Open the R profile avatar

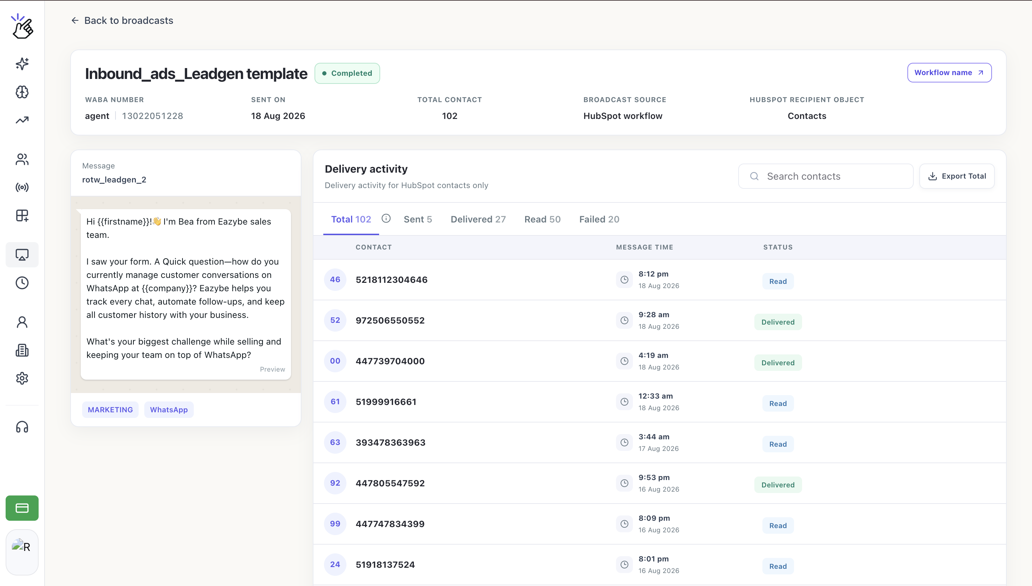click(x=22, y=552)
